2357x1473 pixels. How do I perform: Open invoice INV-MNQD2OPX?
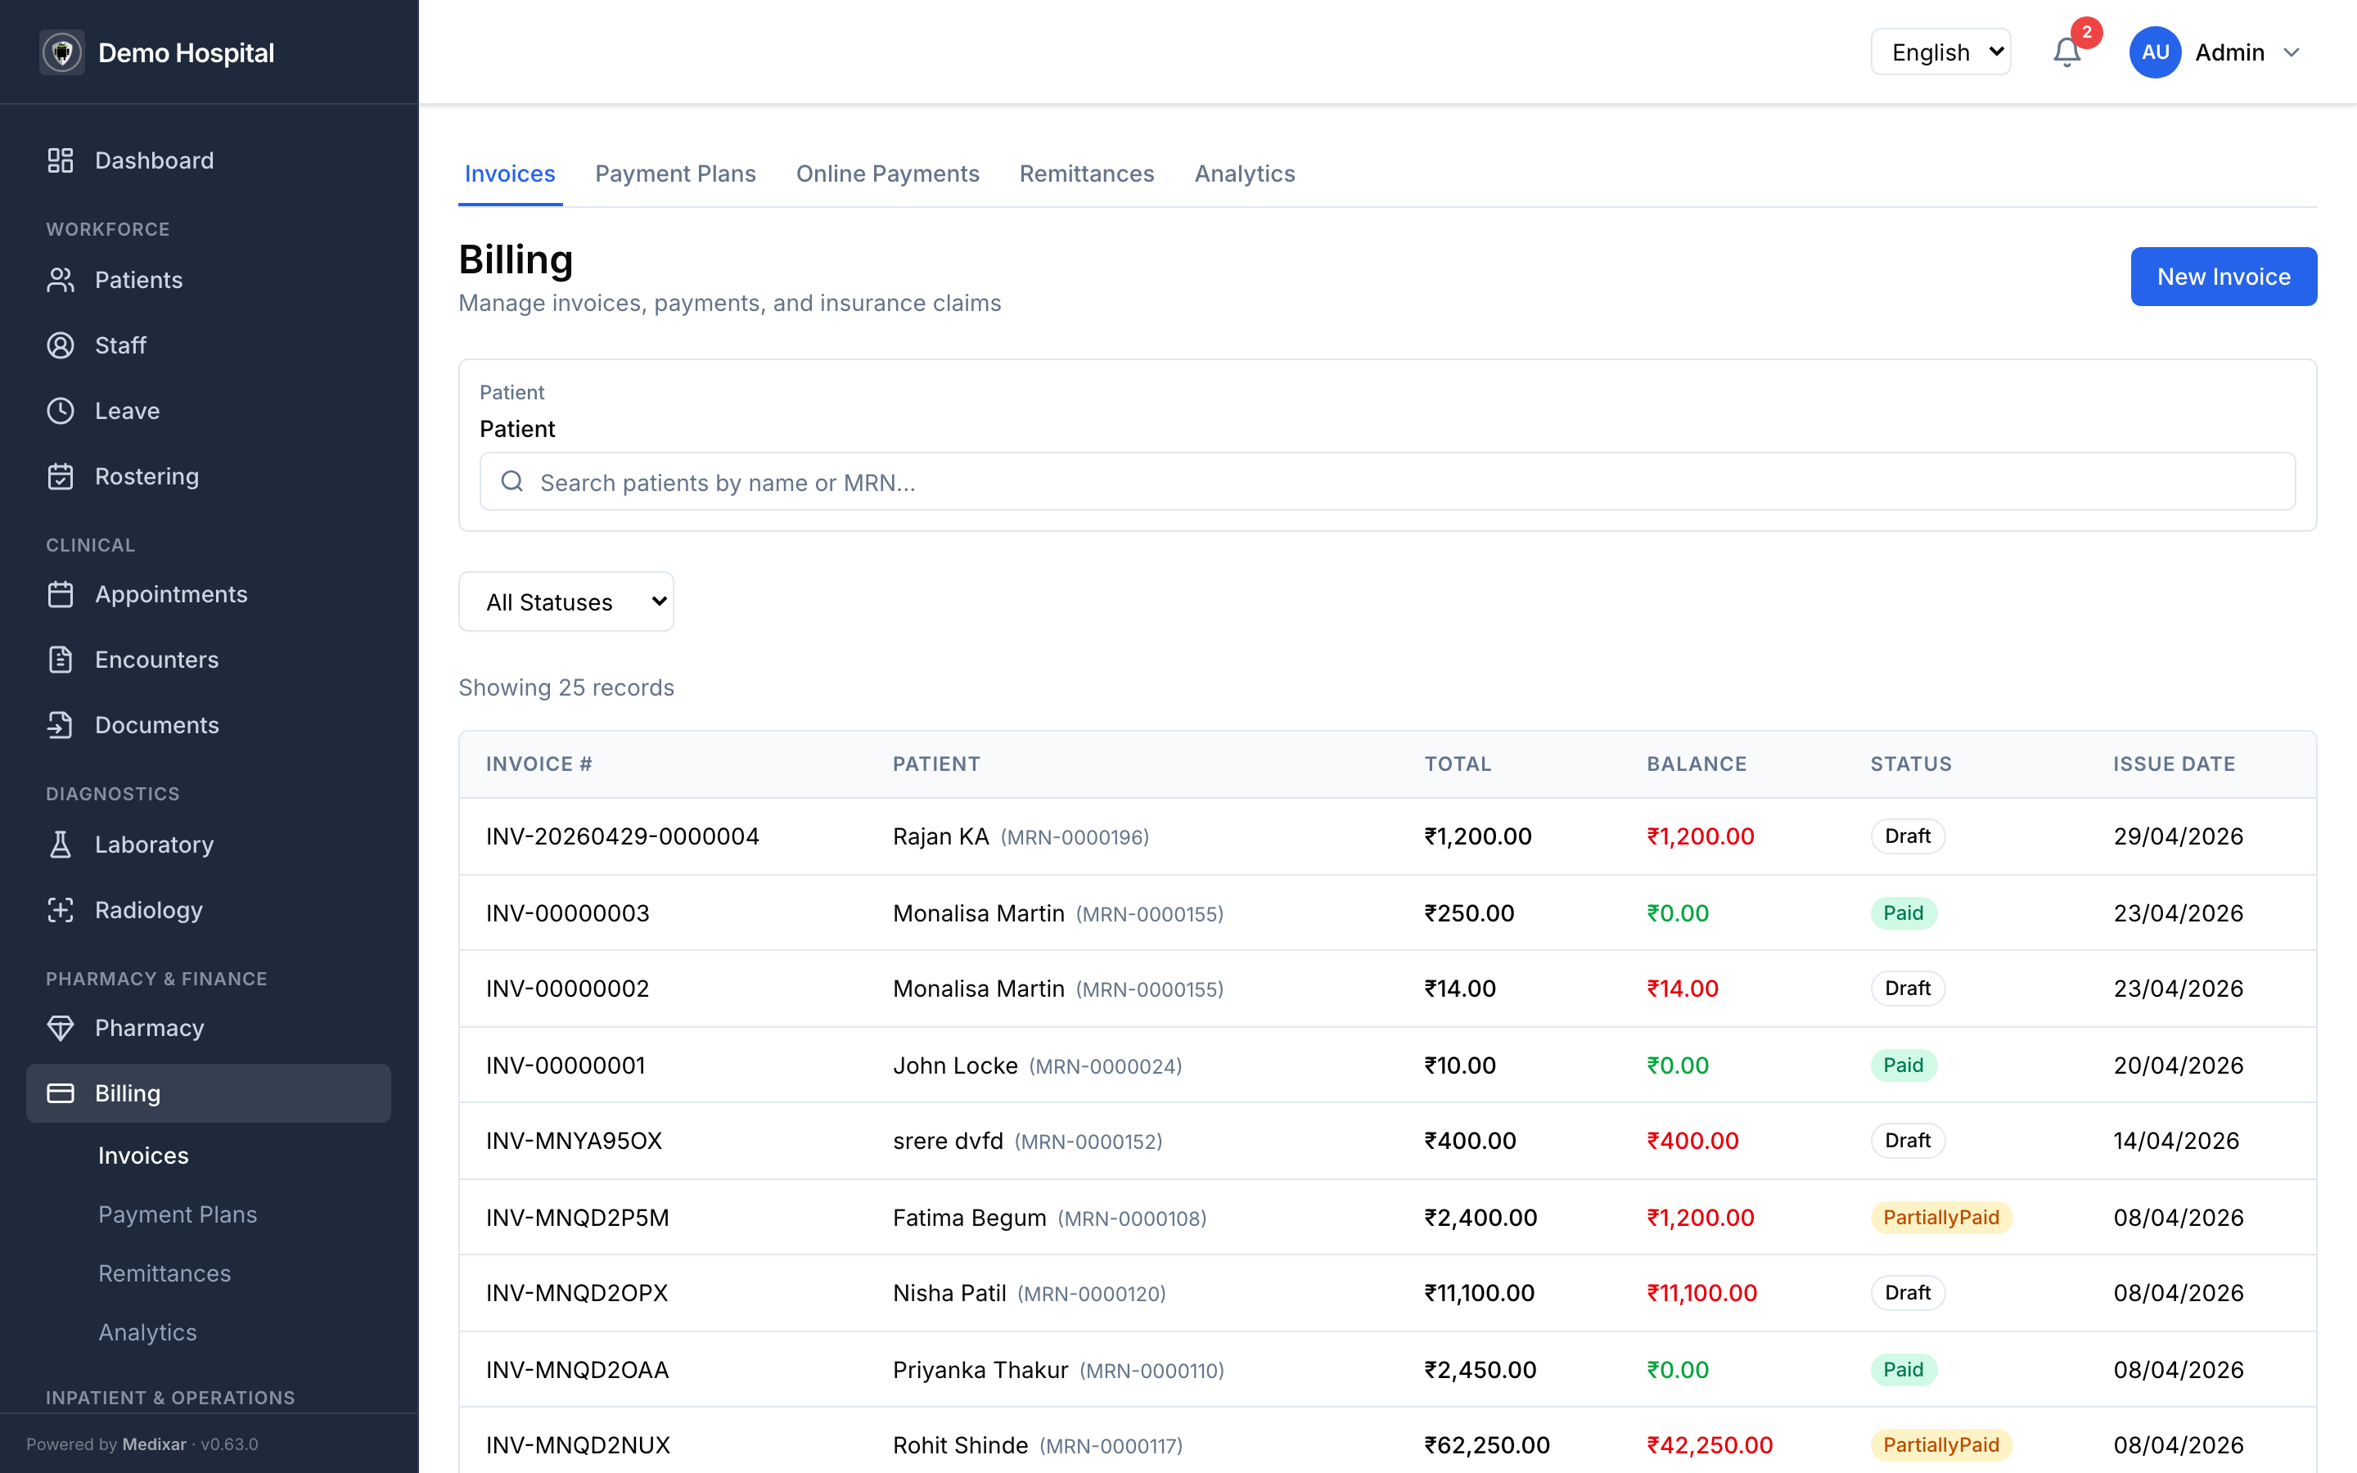(578, 1293)
